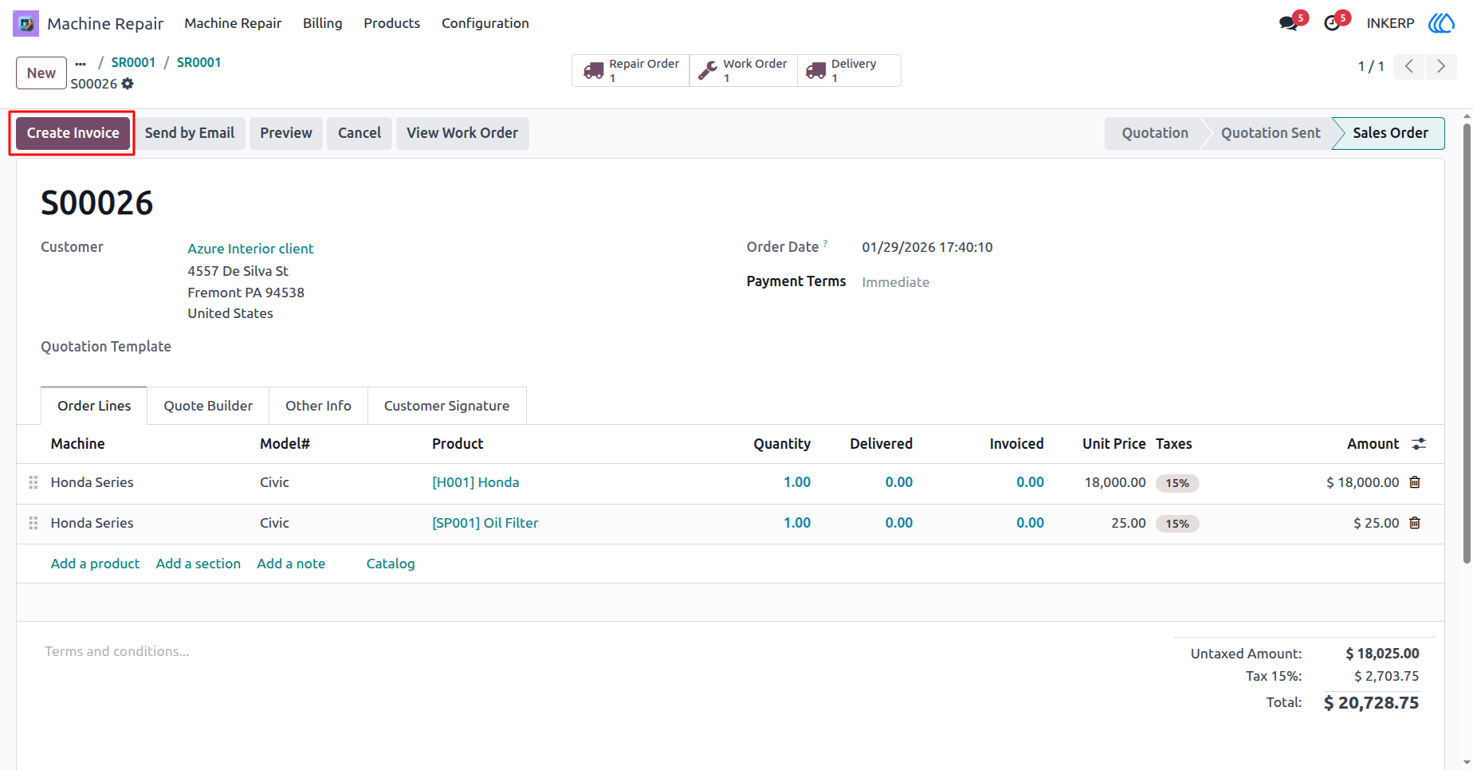This screenshot has width=1473, height=770.
Task: Open column settings adjust icon
Action: 1419,444
